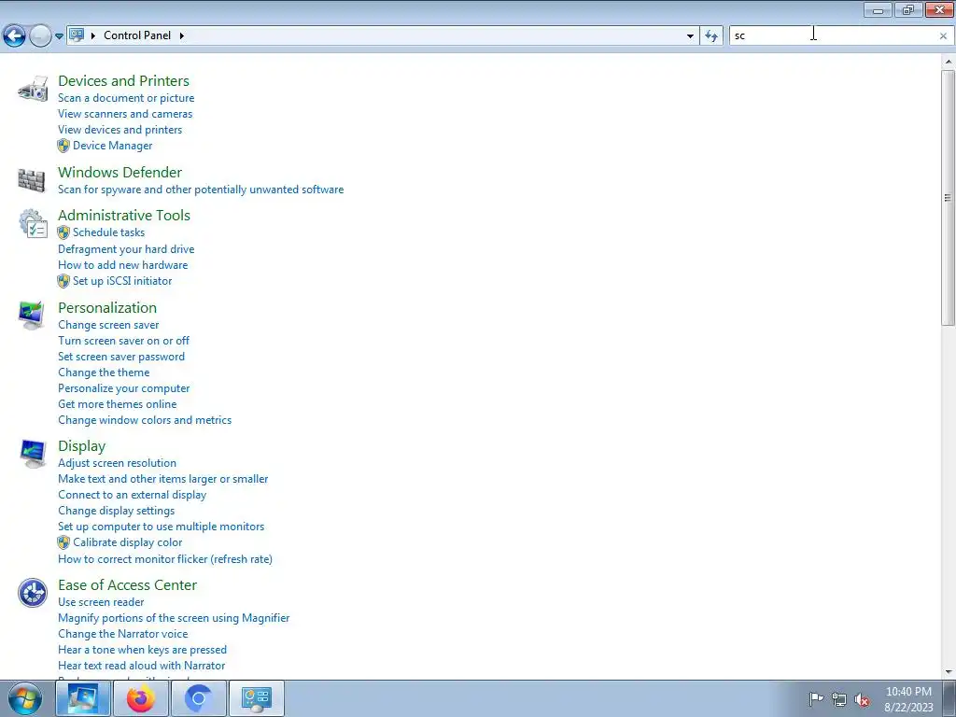Screen dimensions: 956x717
Task: Click Change the Narrator voice
Action: pyautogui.click(x=122, y=634)
